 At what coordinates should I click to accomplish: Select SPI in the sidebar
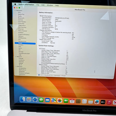coord(20,50)
